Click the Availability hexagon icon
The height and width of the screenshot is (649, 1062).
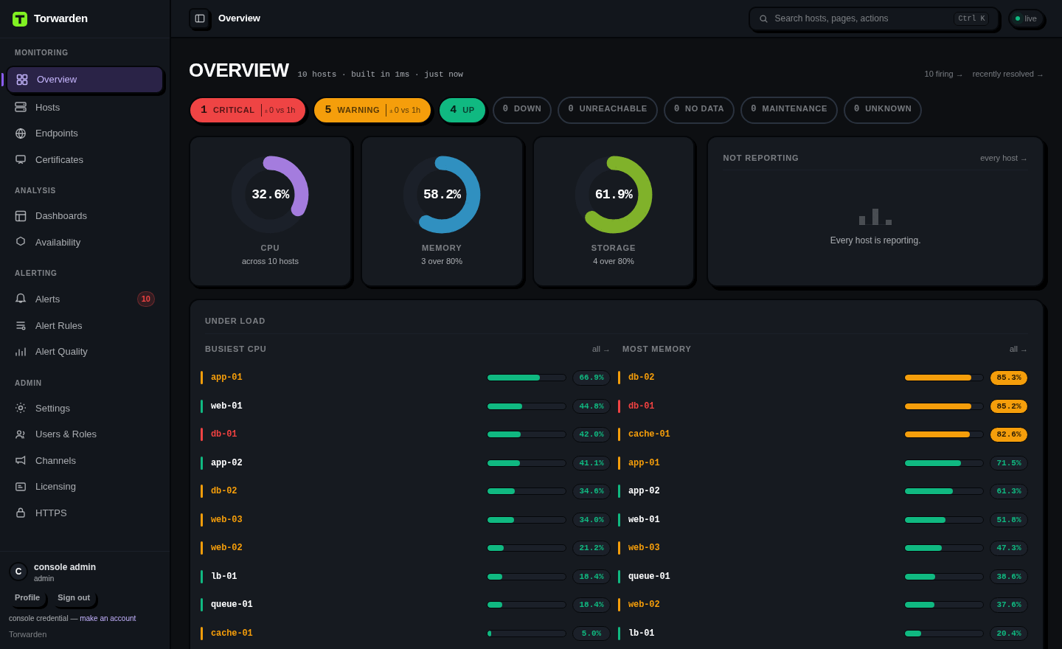point(21,242)
